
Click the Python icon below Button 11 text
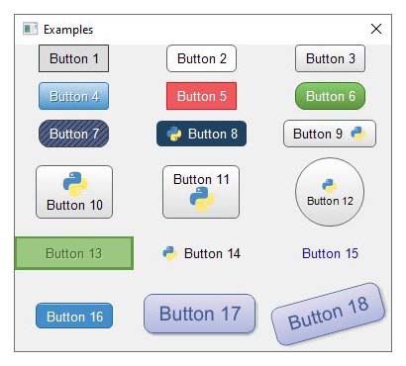click(x=202, y=199)
